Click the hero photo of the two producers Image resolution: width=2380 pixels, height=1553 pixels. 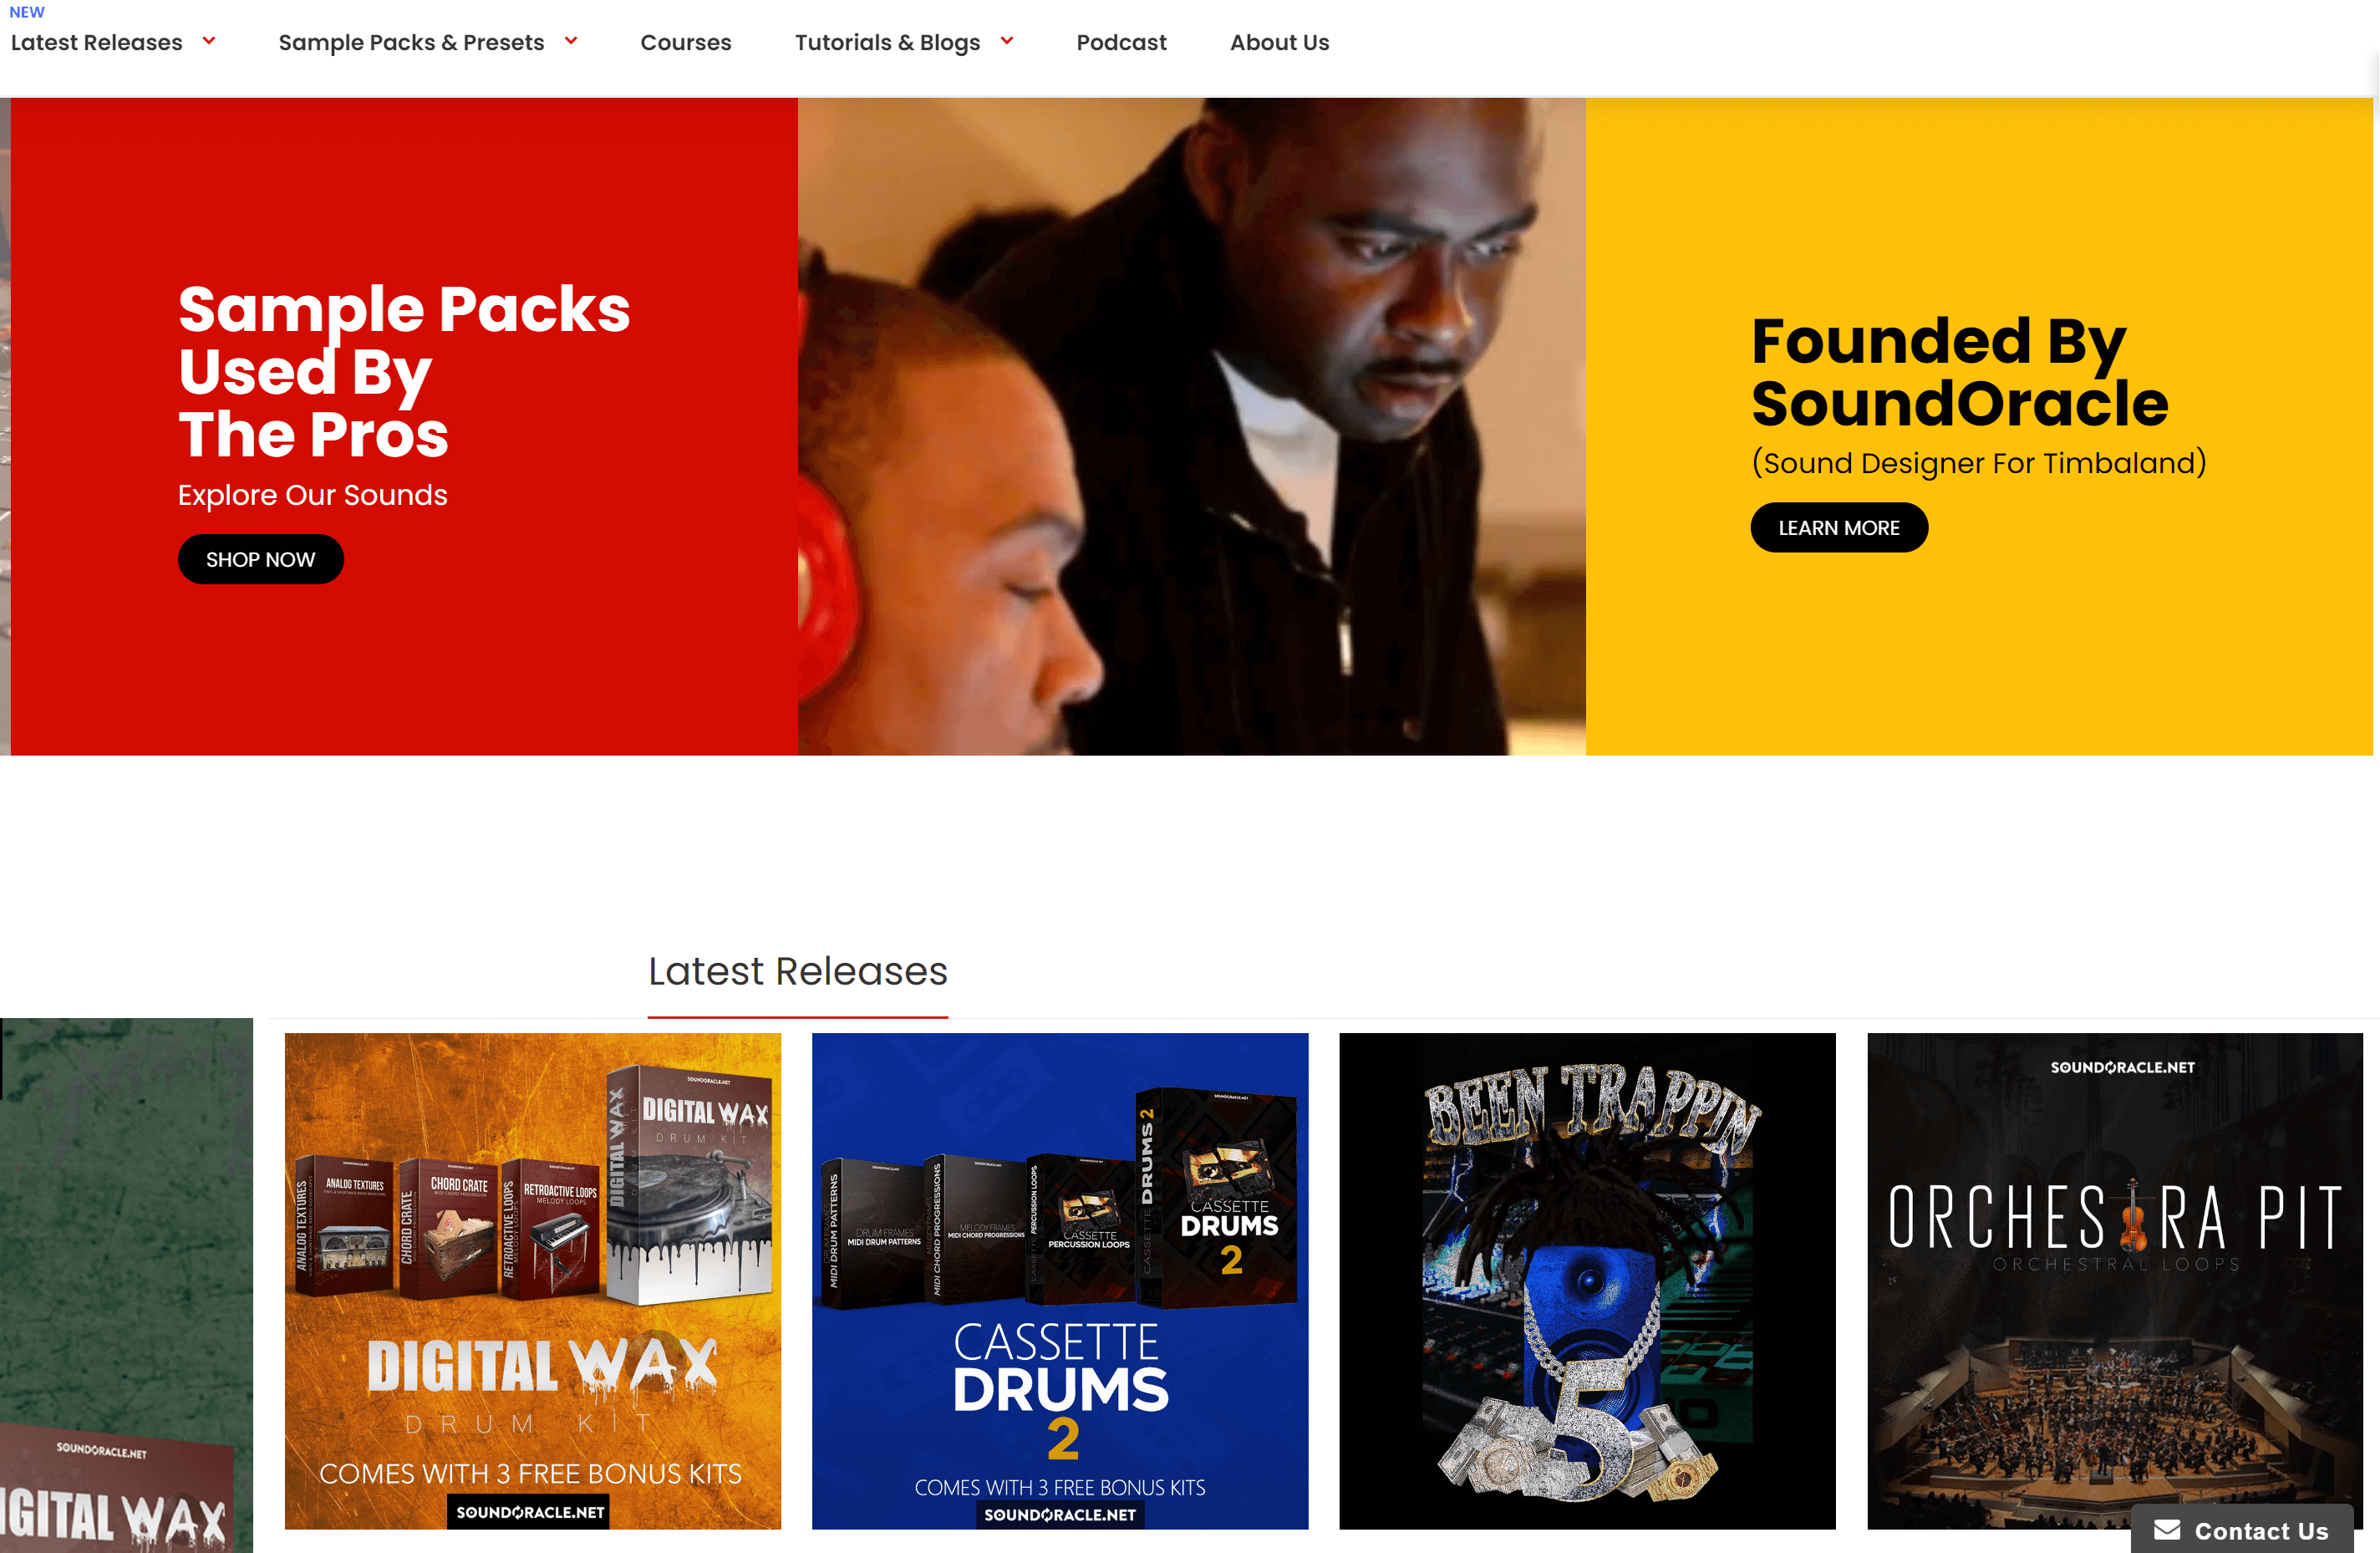coord(1191,426)
